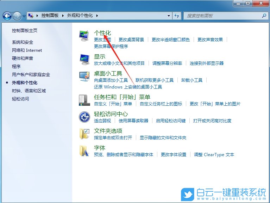Open 系统和安全 category
Screen dimensions: 270x203
point(23,42)
